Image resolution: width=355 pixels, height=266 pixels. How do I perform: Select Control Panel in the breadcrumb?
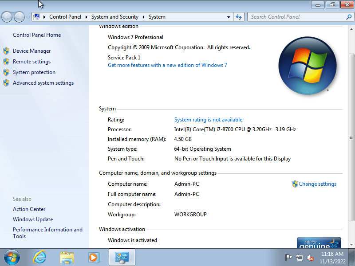click(65, 17)
